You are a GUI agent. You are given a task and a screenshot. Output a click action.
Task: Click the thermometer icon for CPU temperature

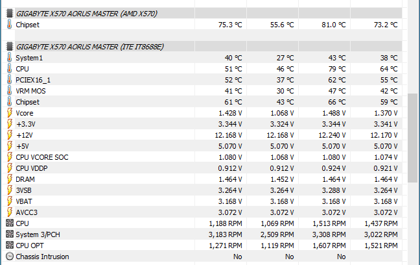9,69
